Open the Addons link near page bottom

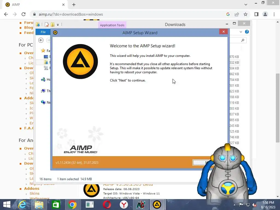[x=32, y=188]
